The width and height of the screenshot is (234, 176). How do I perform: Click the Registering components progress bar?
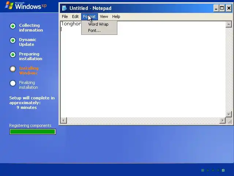tap(33, 132)
